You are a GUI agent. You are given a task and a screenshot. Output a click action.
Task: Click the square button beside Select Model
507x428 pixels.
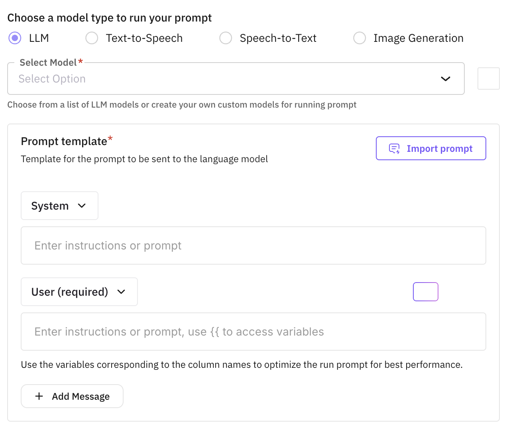coord(488,79)
